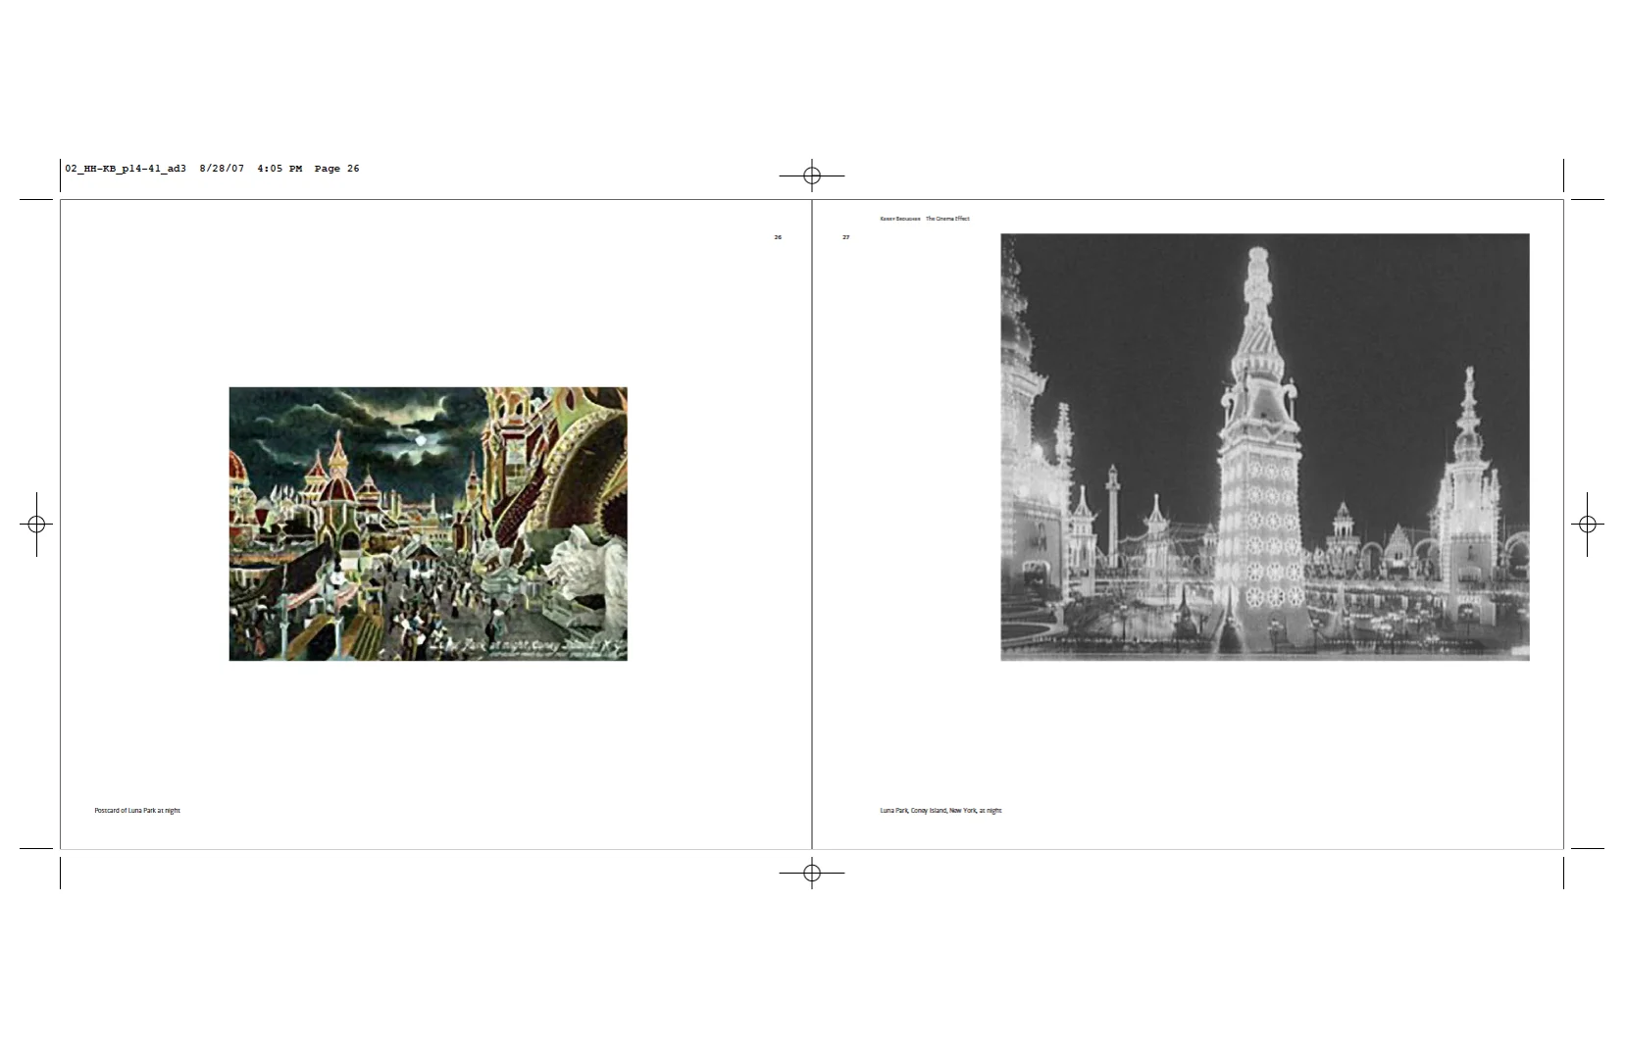Click the time "4:05 PM" in the slug line
Viewport: 1626px width, 1052px height.
point(279,169)
